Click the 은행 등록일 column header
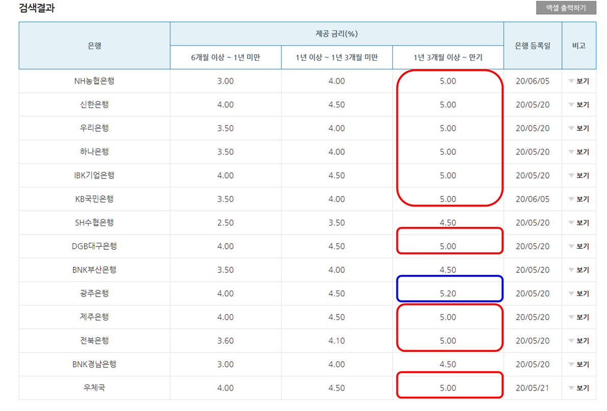This screenshot has width=607, height=411. pos(533,46)
